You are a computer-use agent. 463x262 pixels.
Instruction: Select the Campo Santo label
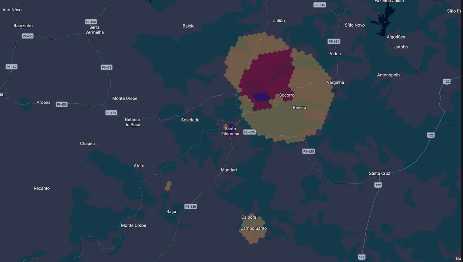pyautogui.click(x=253, y=229)
